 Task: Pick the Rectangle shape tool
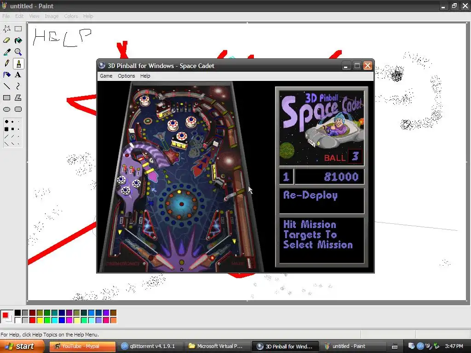[x=6, y=98]
